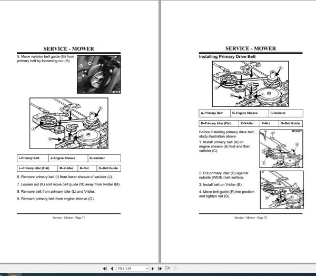Image resolution: width=316 pixels, height=276 pixels.
Task: Go to the previous page
Action: click(x=112, y=269)
